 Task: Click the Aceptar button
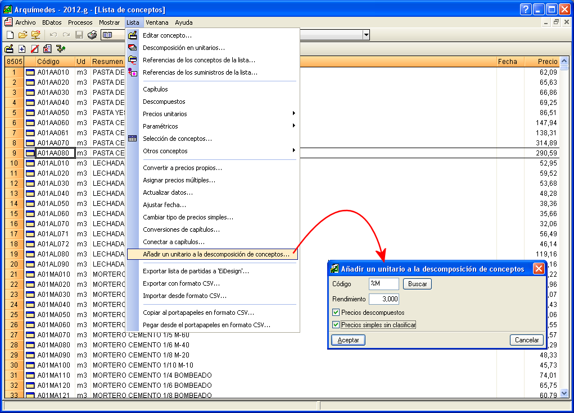coord(348,340)
